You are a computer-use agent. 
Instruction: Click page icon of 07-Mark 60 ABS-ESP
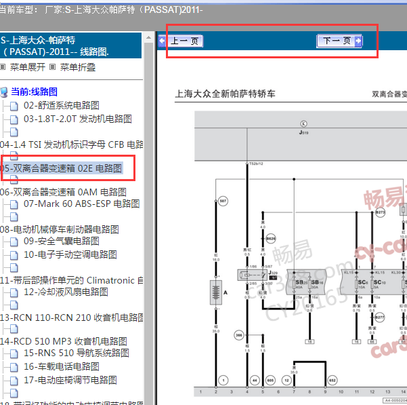click(x=14, y=204)
